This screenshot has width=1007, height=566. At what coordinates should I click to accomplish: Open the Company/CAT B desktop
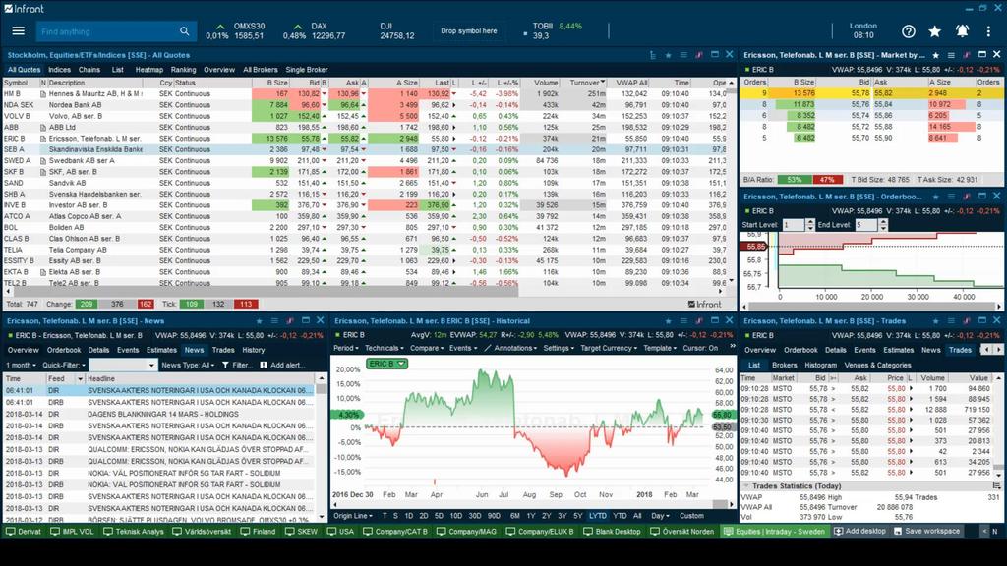pos(395,532)
